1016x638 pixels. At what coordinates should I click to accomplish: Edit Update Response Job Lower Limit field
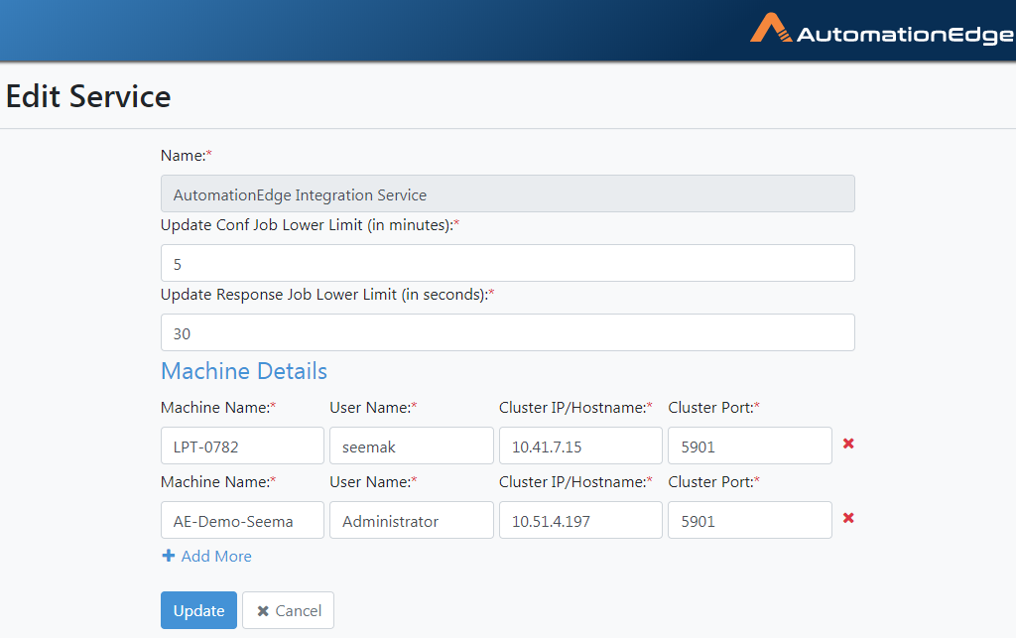[507, 332]
